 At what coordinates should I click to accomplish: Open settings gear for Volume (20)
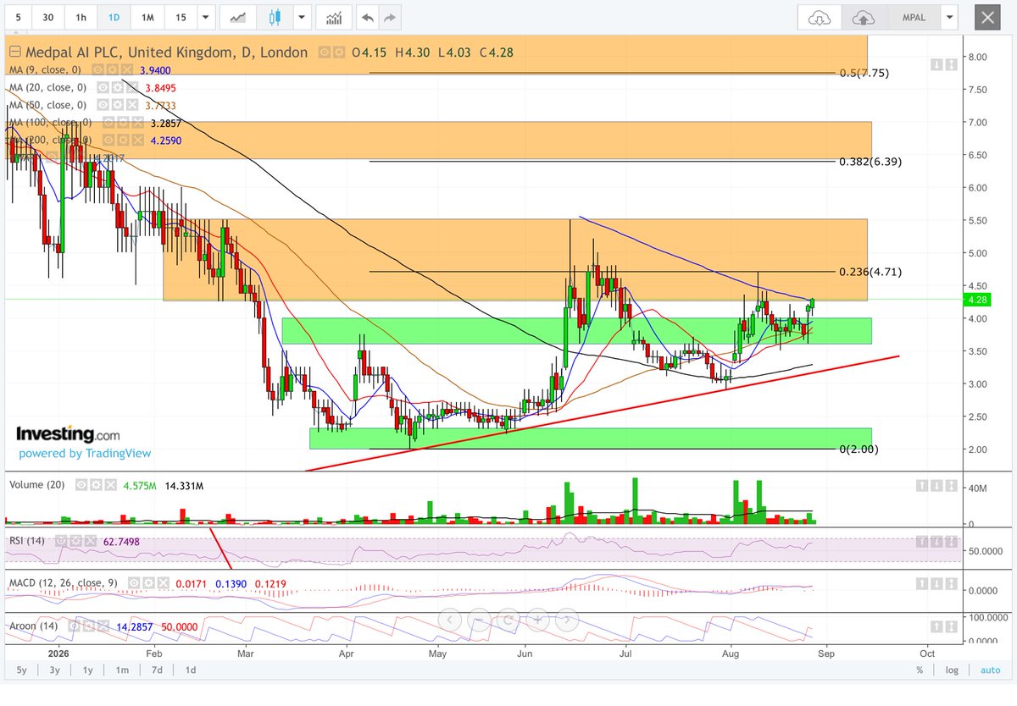tap(94, 485)
